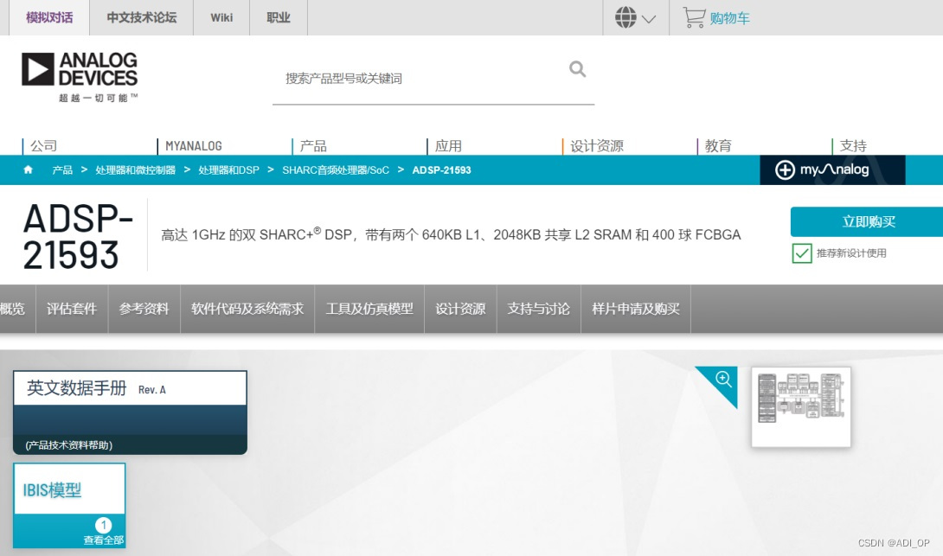Open the 支持 main menu
Image resolution: width=943 pixels, height=556 pixels.
[853, 145]
